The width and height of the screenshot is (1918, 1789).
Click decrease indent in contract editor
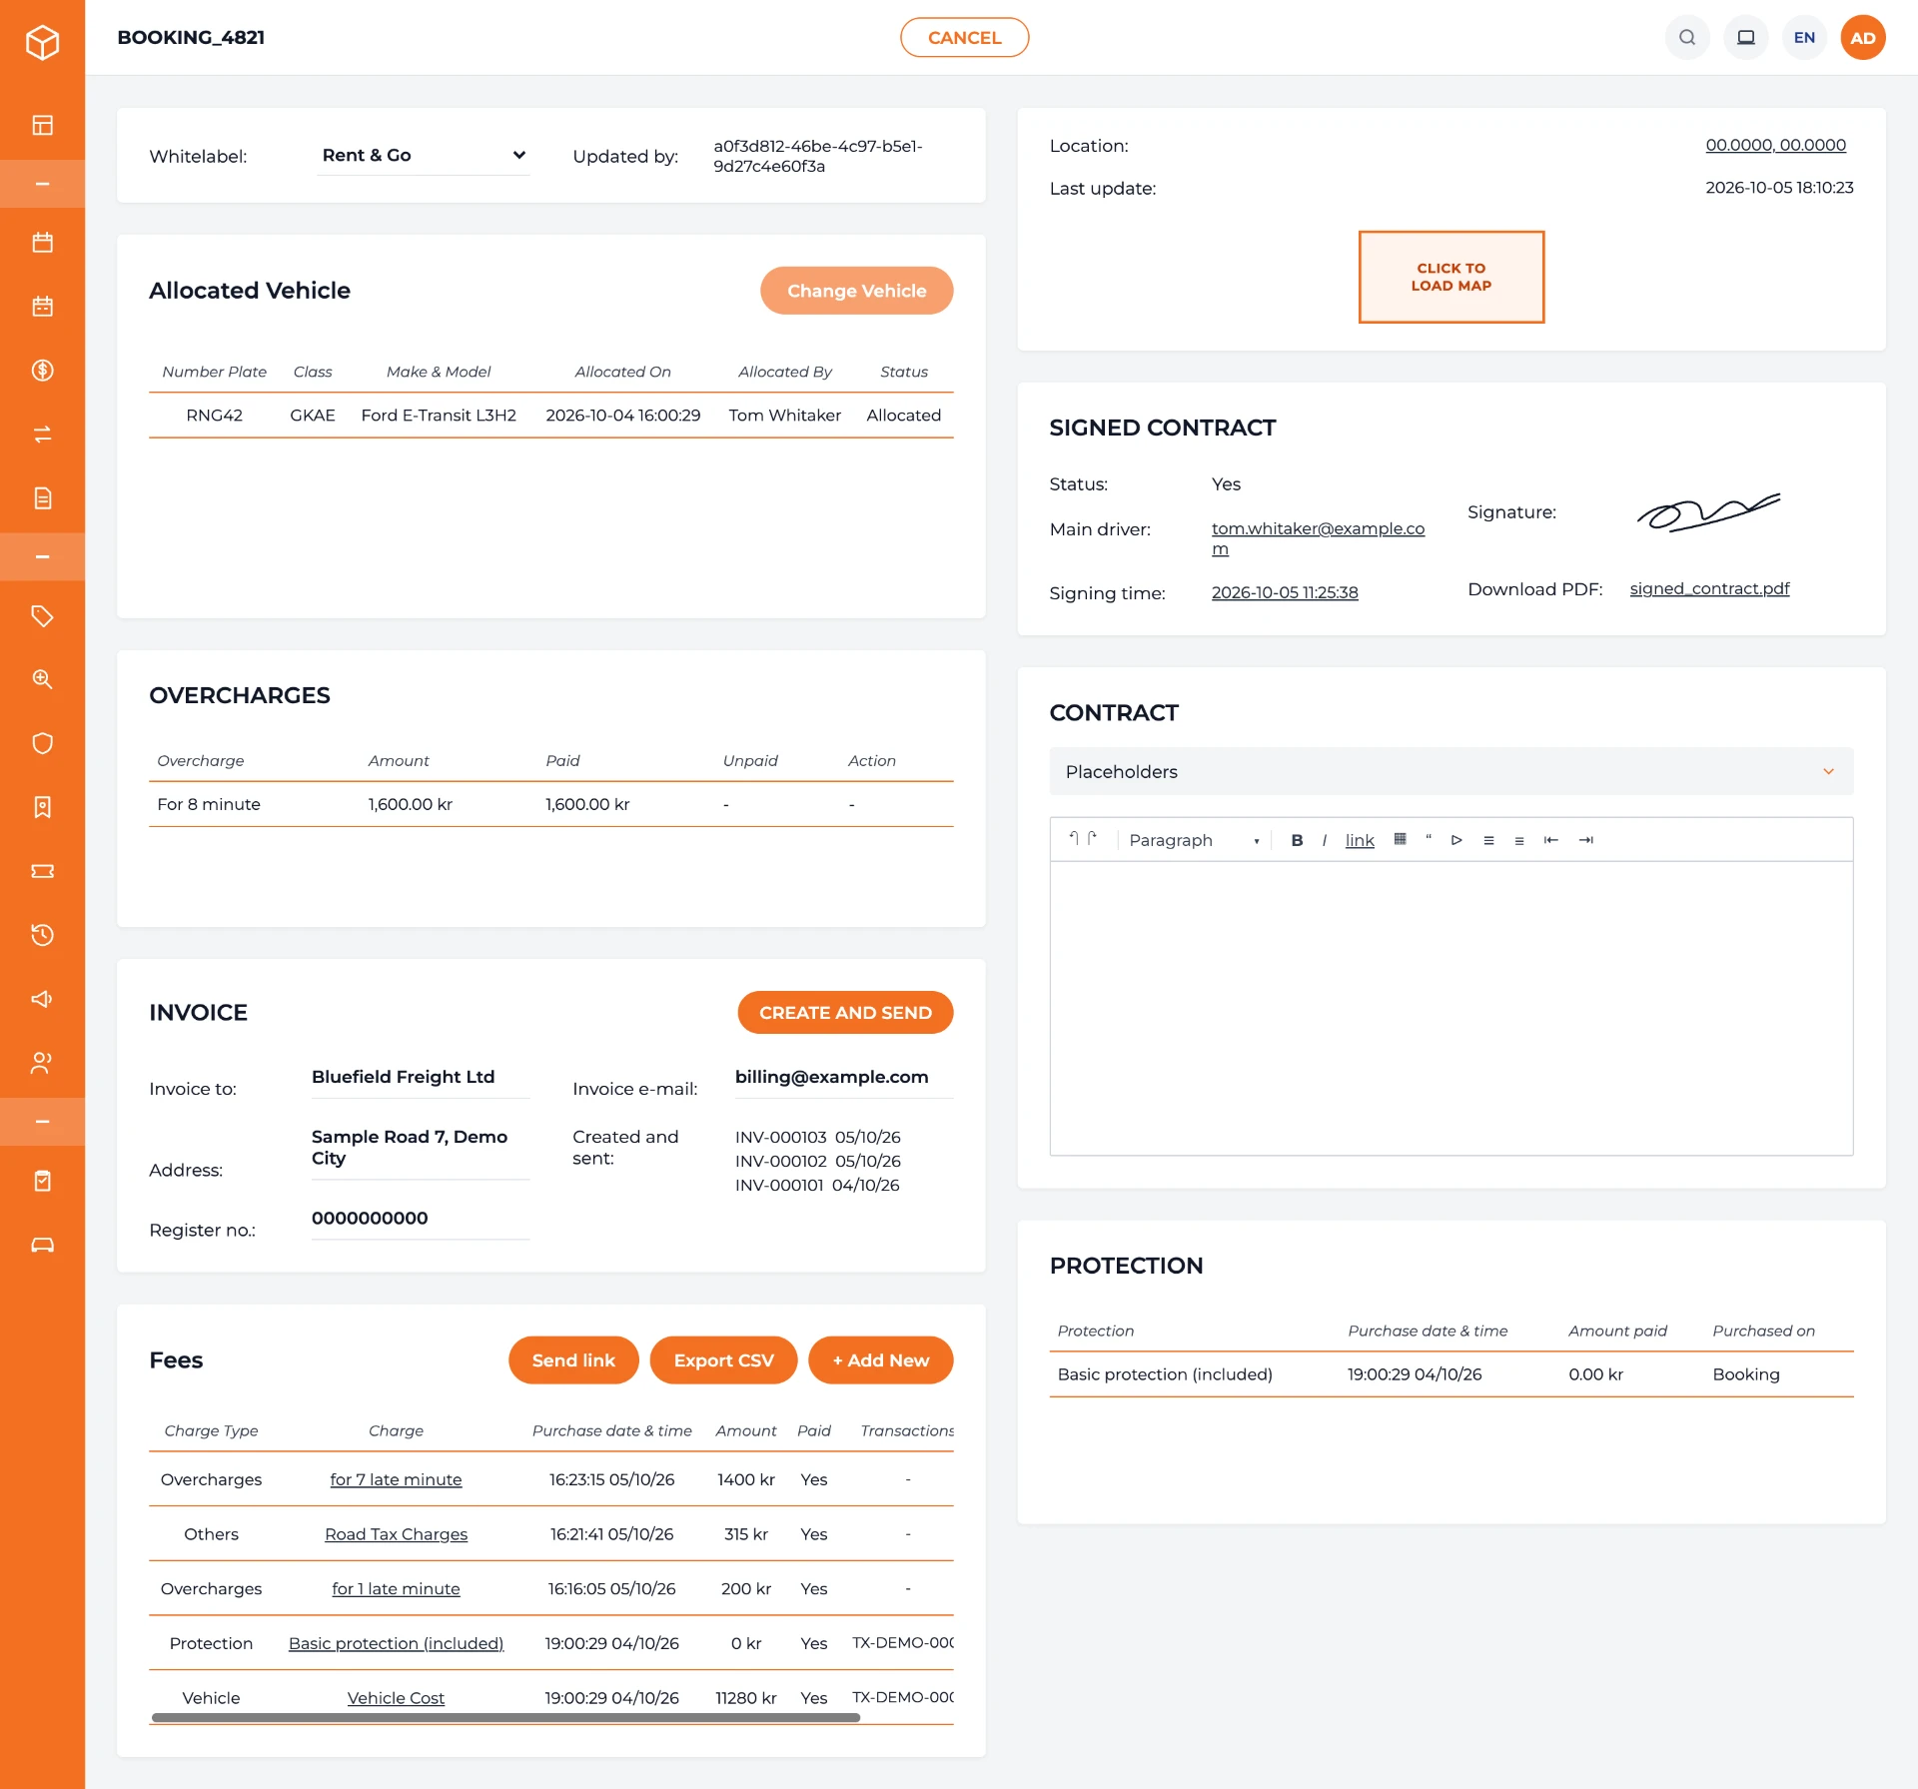(x=1551, y=840)
